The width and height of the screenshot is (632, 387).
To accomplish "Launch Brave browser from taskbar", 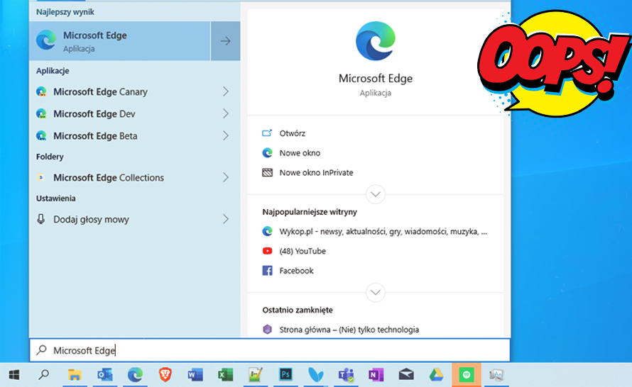I will point(165,375).
